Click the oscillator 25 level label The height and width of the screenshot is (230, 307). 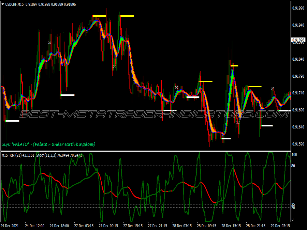293,204
